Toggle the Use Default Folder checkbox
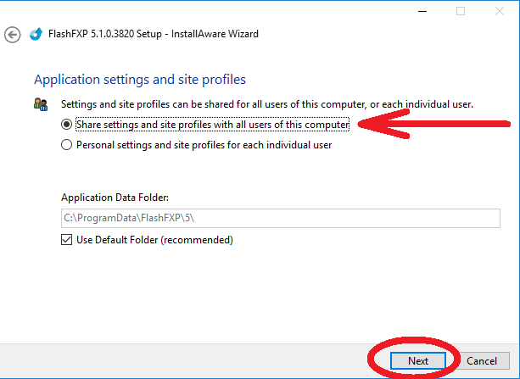The image size is (520, 379). pyautogui.click(x=67, y=240)
